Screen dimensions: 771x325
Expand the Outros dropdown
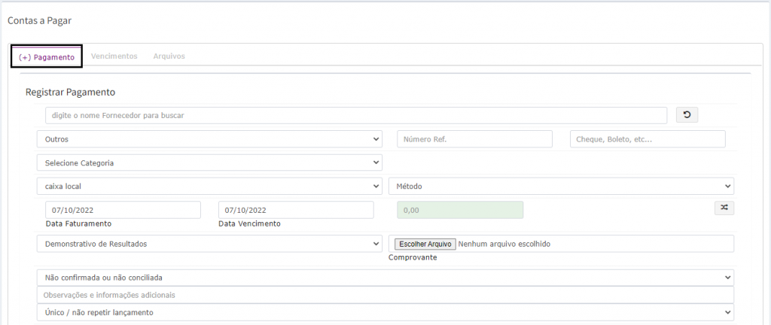pos(209,139)
